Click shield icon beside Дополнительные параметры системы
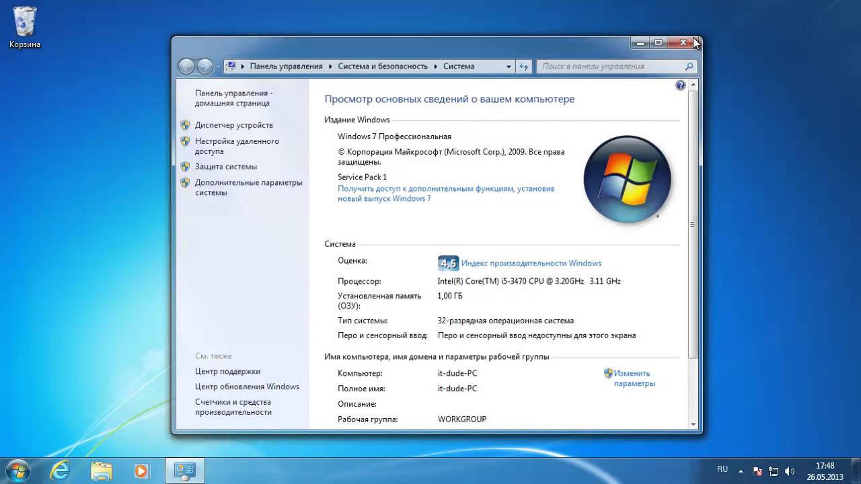861x484 pixels. (185, 182)
